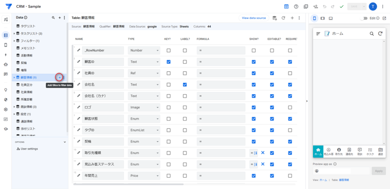This screenshot has height=189, width=390.
Task: Toggle the Edit switch in preview
Action: (x=364, y=18)
